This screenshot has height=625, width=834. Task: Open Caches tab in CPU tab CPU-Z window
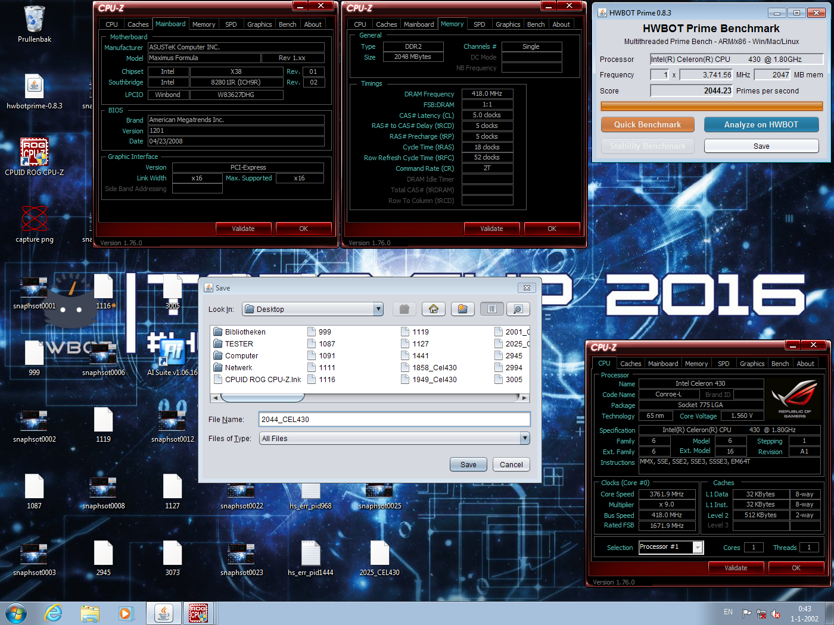click(630, 364)
